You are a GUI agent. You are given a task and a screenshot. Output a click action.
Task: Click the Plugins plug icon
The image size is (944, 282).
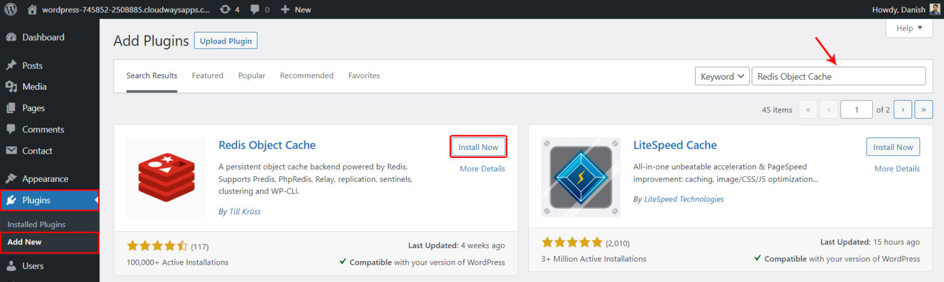click(x=11, y=200)
